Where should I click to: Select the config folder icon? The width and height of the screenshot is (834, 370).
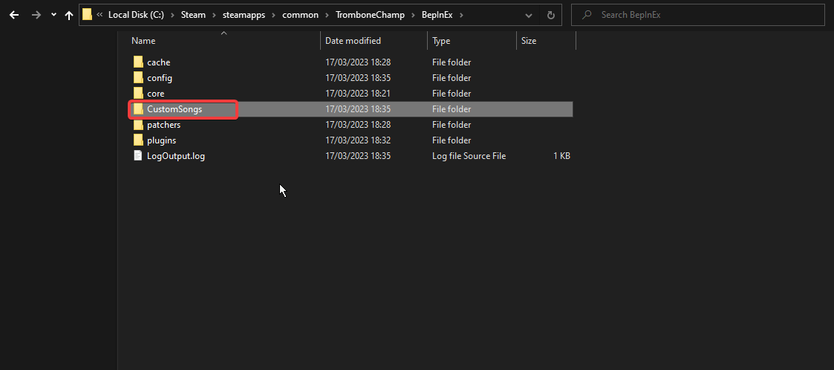click(x=138, y=78)
